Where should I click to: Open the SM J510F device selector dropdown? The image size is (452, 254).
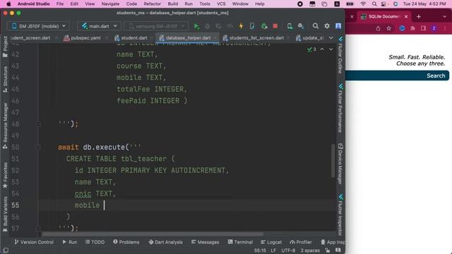pos(38,26)
